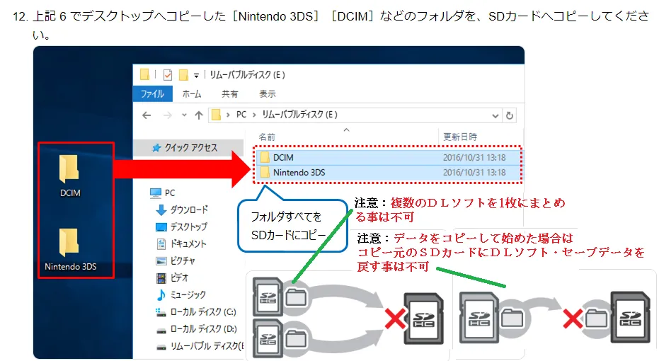
Task: Click the desktop icon beside デスクトップ
Action: 161,227
